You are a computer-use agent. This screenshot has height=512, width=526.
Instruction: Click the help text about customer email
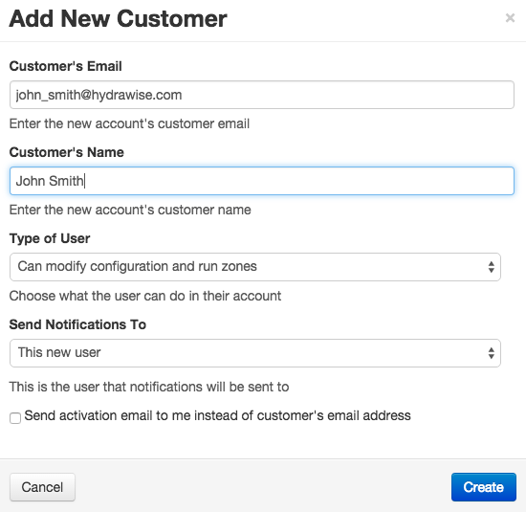click(x=129, y=123)
